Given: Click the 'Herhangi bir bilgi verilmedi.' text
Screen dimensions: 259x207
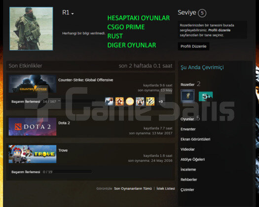Looking at the screenshot, I should pyautogui.click(x=83, y=34).
